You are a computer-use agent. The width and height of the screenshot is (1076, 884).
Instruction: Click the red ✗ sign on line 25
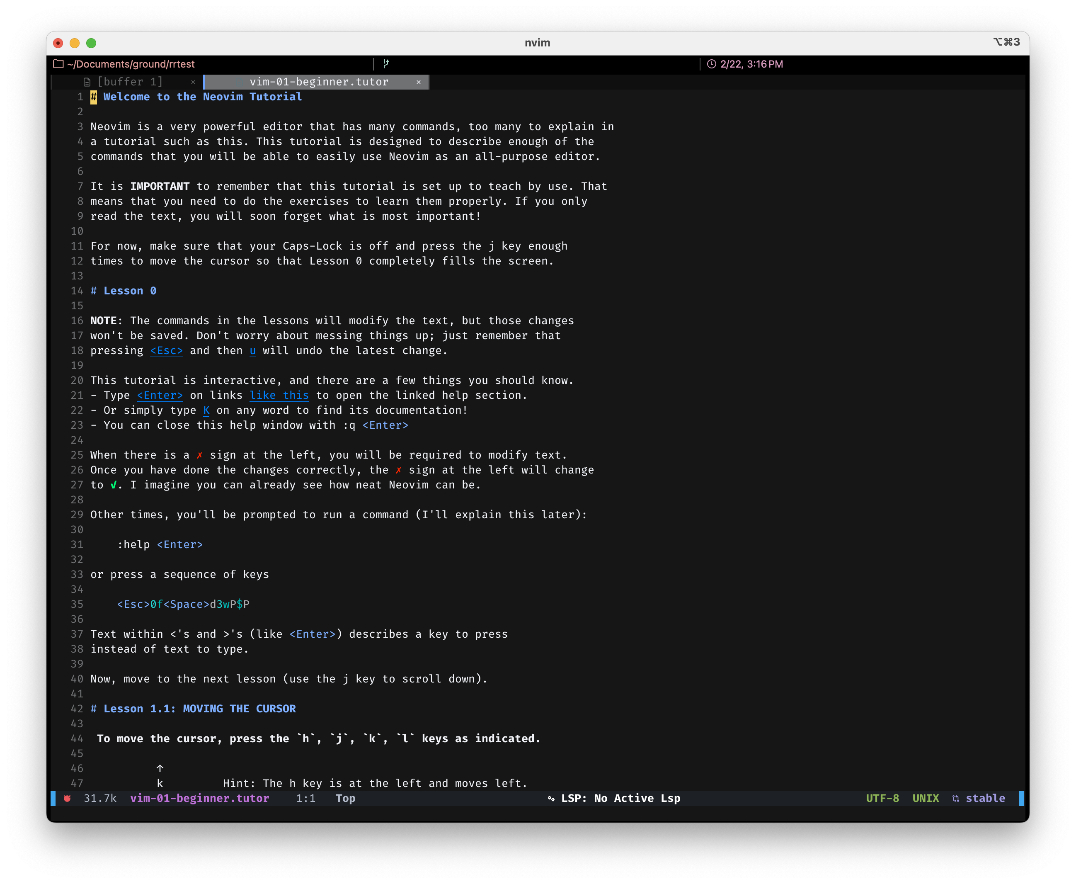click(x=199, y=455)
